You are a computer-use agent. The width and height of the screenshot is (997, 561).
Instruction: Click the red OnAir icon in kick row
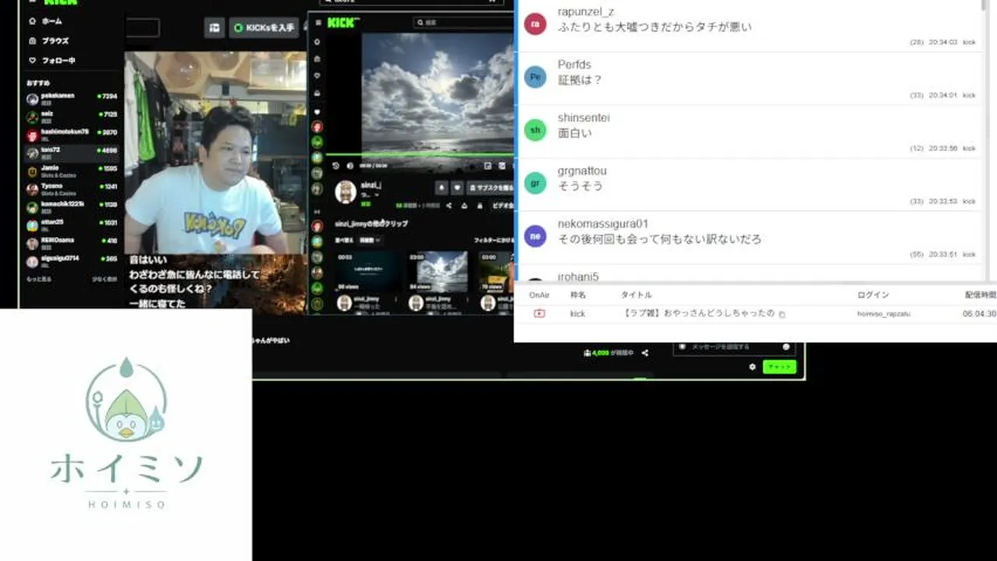pos(539,313)
